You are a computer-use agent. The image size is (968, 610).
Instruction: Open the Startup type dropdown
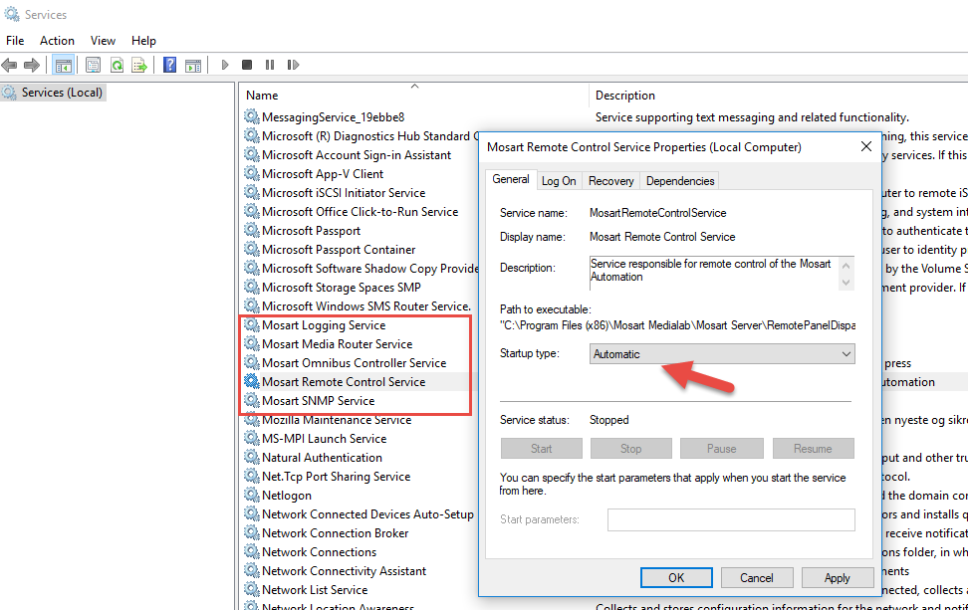click(722, 354)
